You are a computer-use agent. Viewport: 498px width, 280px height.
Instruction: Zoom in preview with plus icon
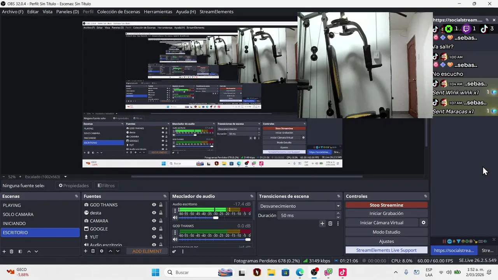coord(20,177)
